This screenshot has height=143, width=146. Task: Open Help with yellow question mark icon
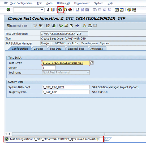(x=129, y=10)
